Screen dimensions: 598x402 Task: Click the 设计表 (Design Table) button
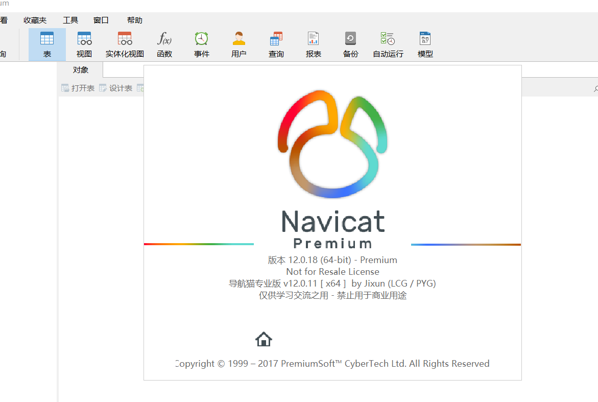click(115, 88)
